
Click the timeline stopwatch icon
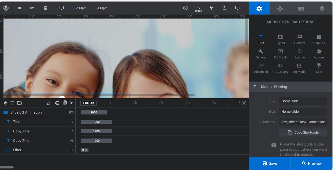65,103
